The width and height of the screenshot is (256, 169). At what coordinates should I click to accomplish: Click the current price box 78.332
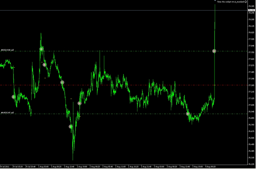[251, 10]
